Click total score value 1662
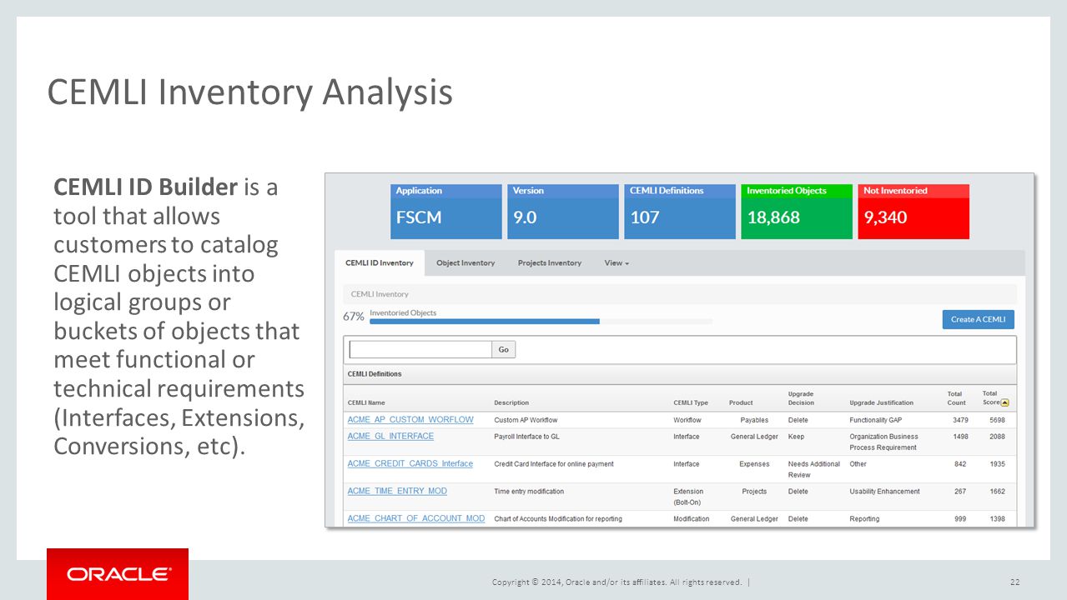Viewport: 1067px width, 600px height. click(x=997, y=492)
